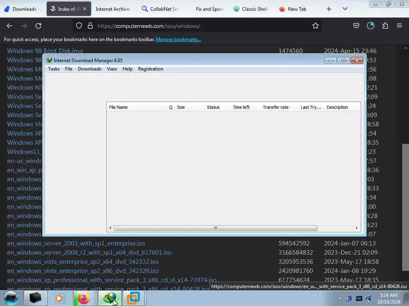Open a new Firefox tab with plus

pyautogui.click(x=329, y=9)
